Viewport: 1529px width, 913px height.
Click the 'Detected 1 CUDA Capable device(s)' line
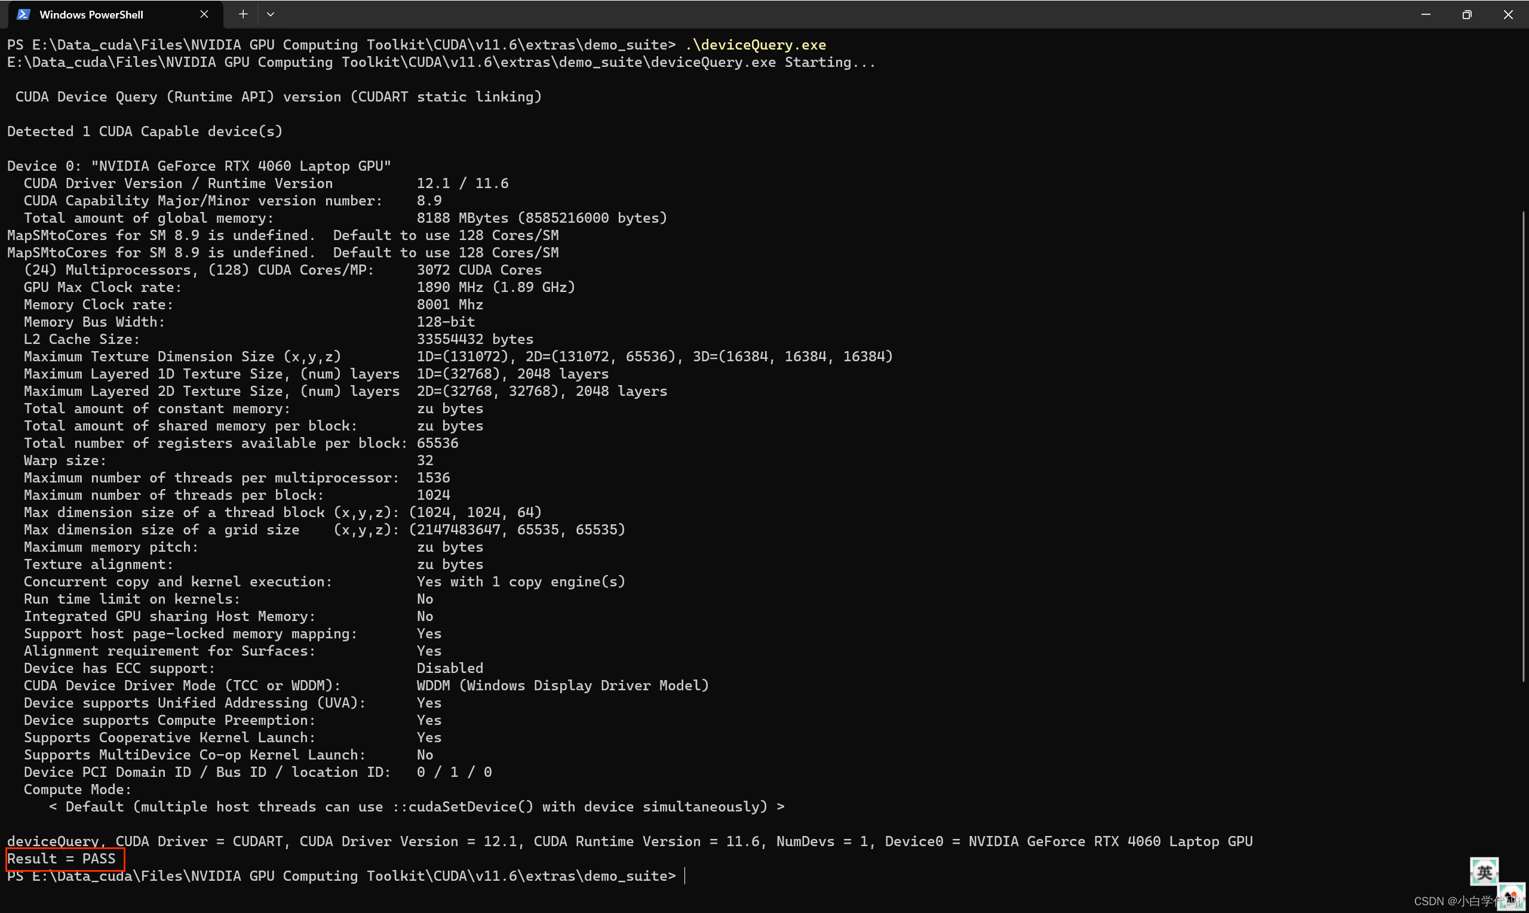[x=145, y=131]
